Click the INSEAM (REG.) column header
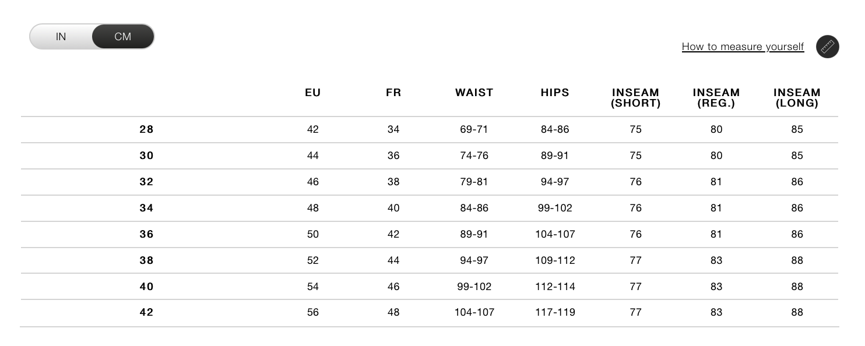Image resolution: width=865 pixels, height=346 pixels. [x=716, y=98]
